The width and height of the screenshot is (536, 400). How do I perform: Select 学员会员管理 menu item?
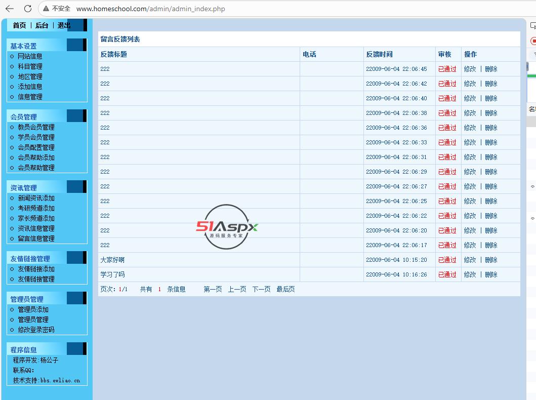pos(36,137)
